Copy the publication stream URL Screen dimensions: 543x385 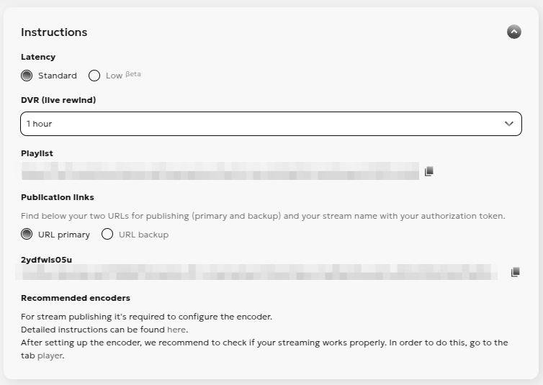(x=515, y=272)
